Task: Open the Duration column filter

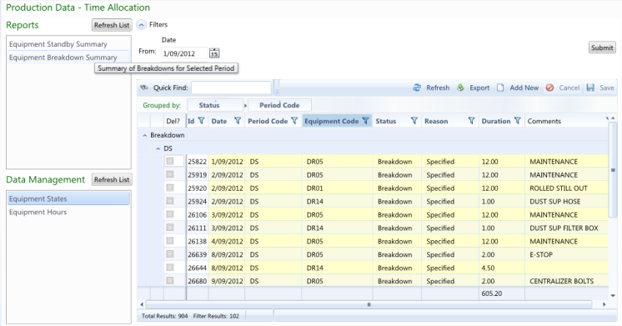Action: [517, 121]
